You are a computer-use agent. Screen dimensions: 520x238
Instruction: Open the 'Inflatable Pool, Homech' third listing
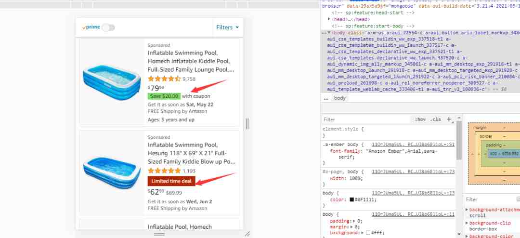coord(180,227)
